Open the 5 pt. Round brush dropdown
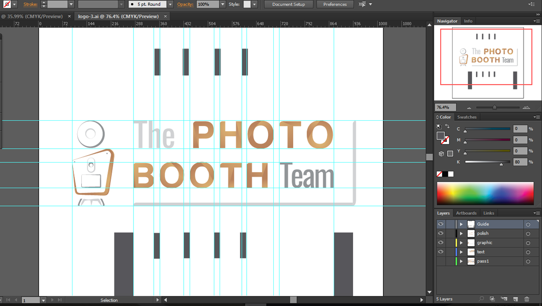Viewport: 542px width, 306px height. point(170,4)
